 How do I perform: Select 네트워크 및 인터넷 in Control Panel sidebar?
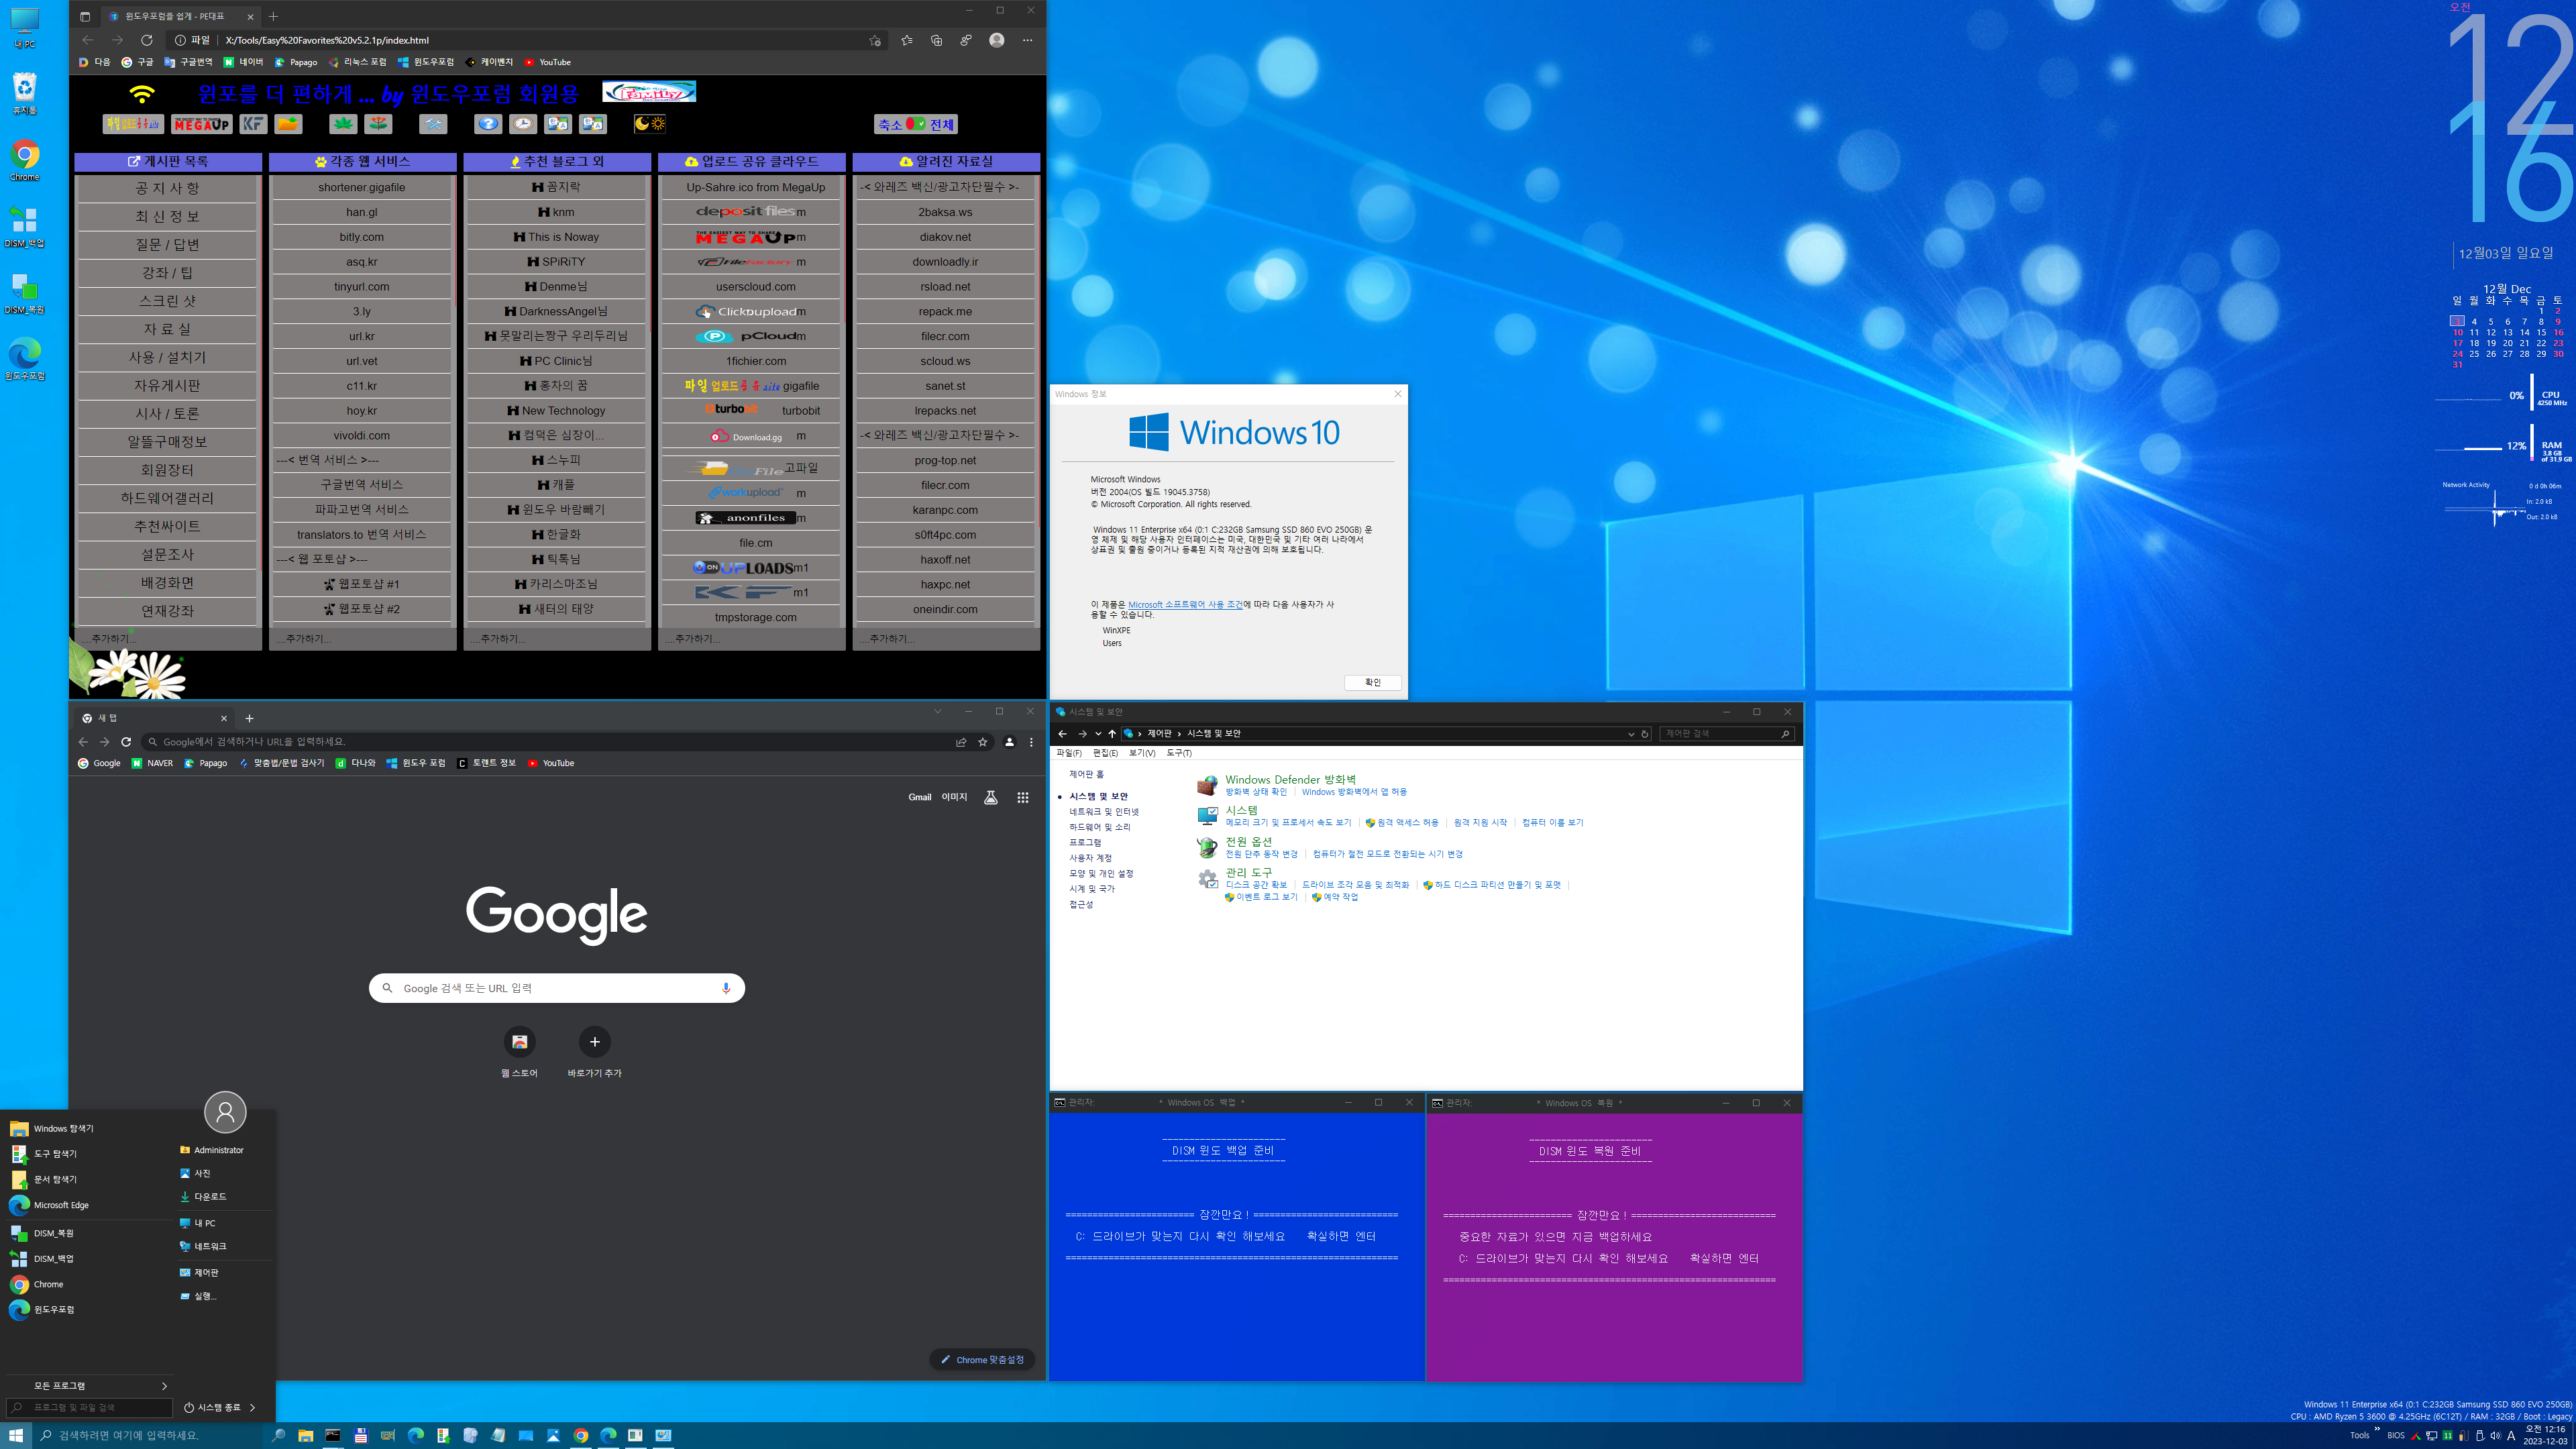point(1104,812)
